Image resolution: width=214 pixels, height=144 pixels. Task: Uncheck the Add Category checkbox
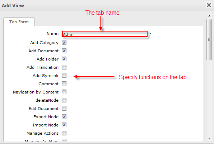click(x=64, y=43)
